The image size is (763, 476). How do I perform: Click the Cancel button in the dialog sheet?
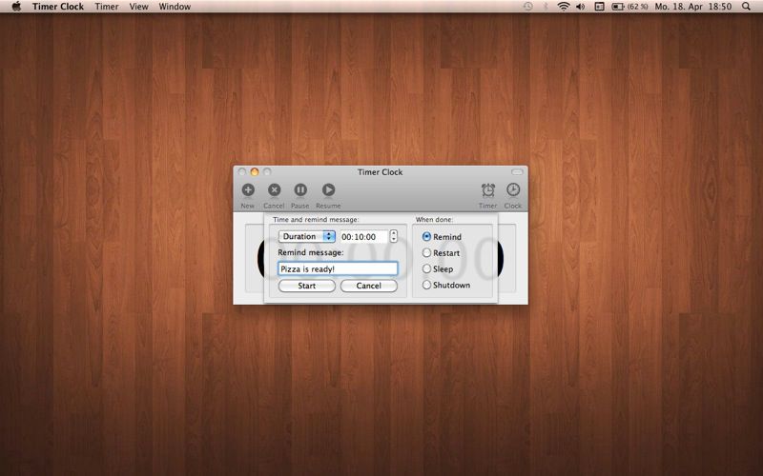(369, 286)
